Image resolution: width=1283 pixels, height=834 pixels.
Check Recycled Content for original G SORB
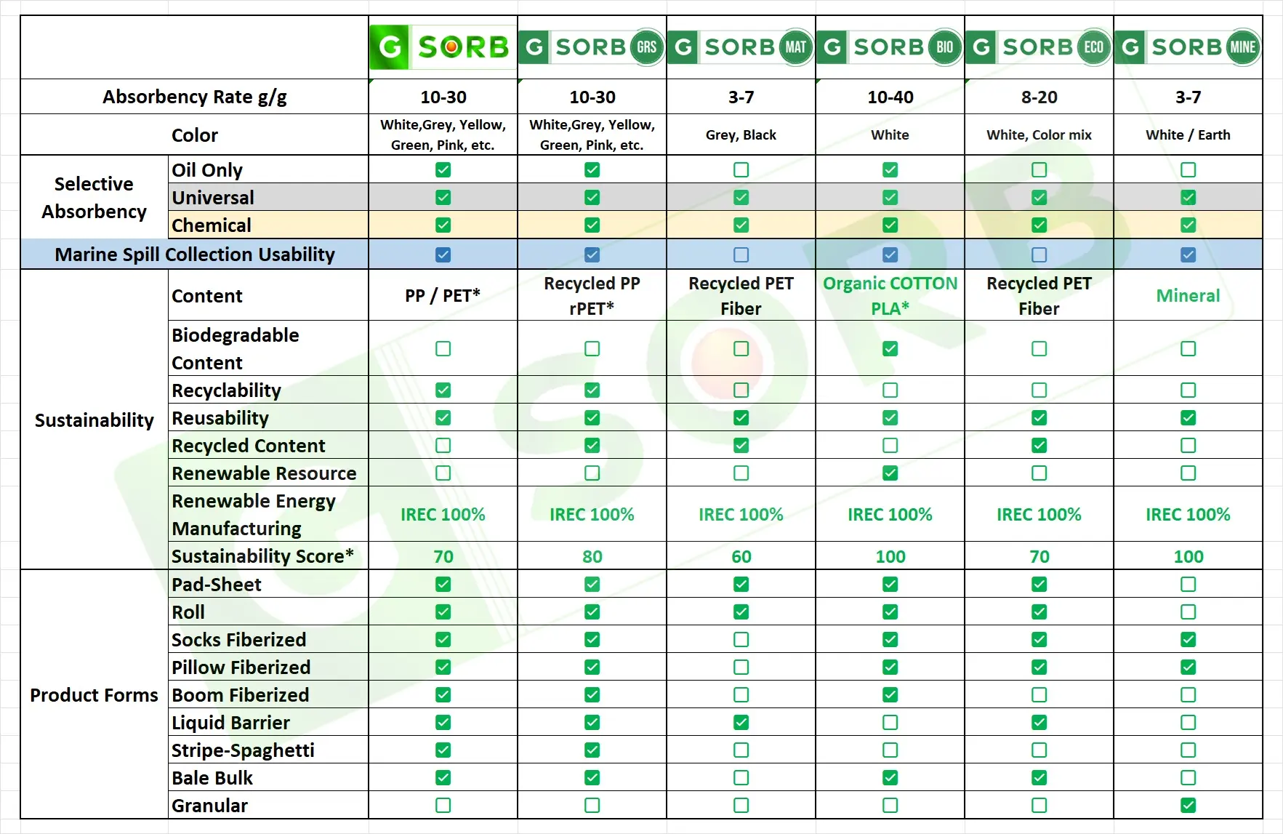[x=443, y=446]
